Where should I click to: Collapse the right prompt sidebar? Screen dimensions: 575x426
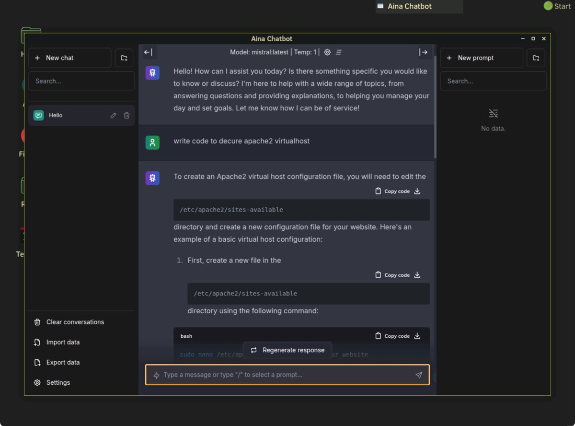point(423,52)
